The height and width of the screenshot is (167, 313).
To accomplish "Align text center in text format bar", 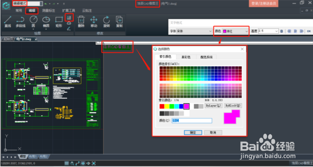I will point(295,31).
